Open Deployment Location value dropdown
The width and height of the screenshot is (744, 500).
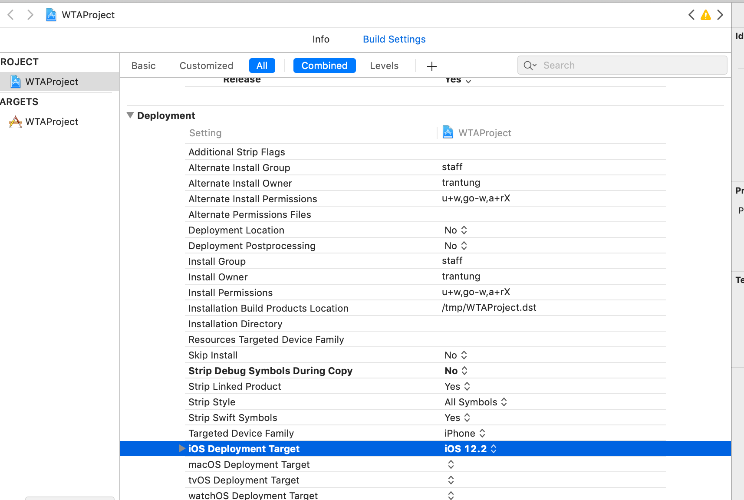pyautogui.click(x=456, y=230)
